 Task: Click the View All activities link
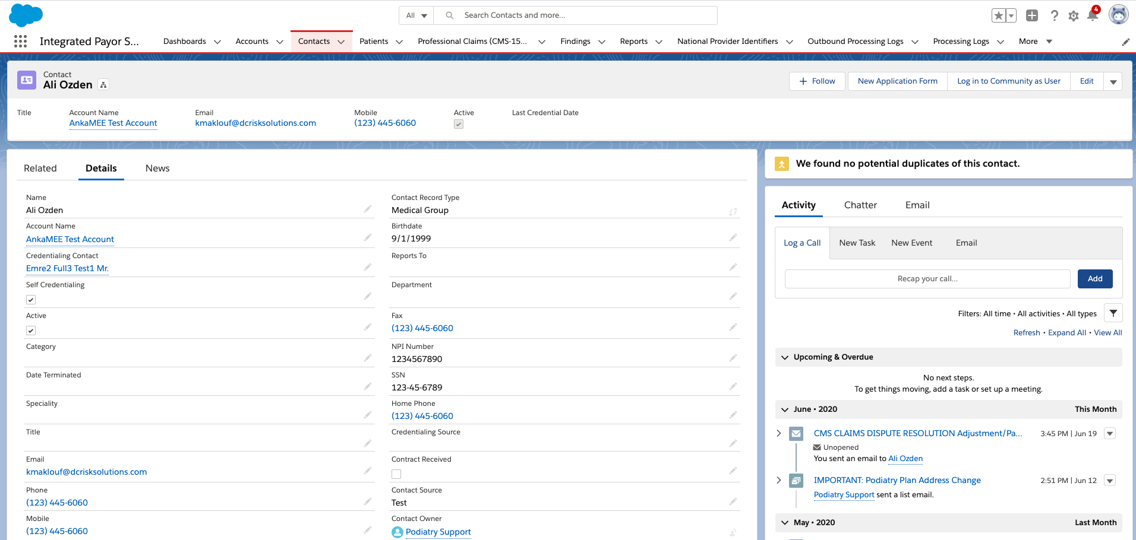[1108, 333]
